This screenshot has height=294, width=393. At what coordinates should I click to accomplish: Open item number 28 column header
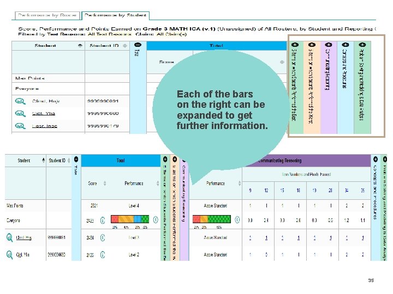(330, 191)
